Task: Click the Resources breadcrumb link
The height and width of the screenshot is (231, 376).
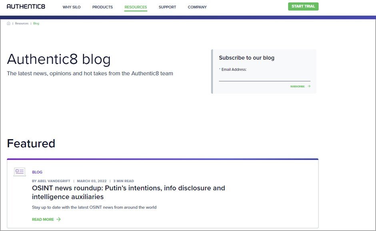Action: point(22,23)
